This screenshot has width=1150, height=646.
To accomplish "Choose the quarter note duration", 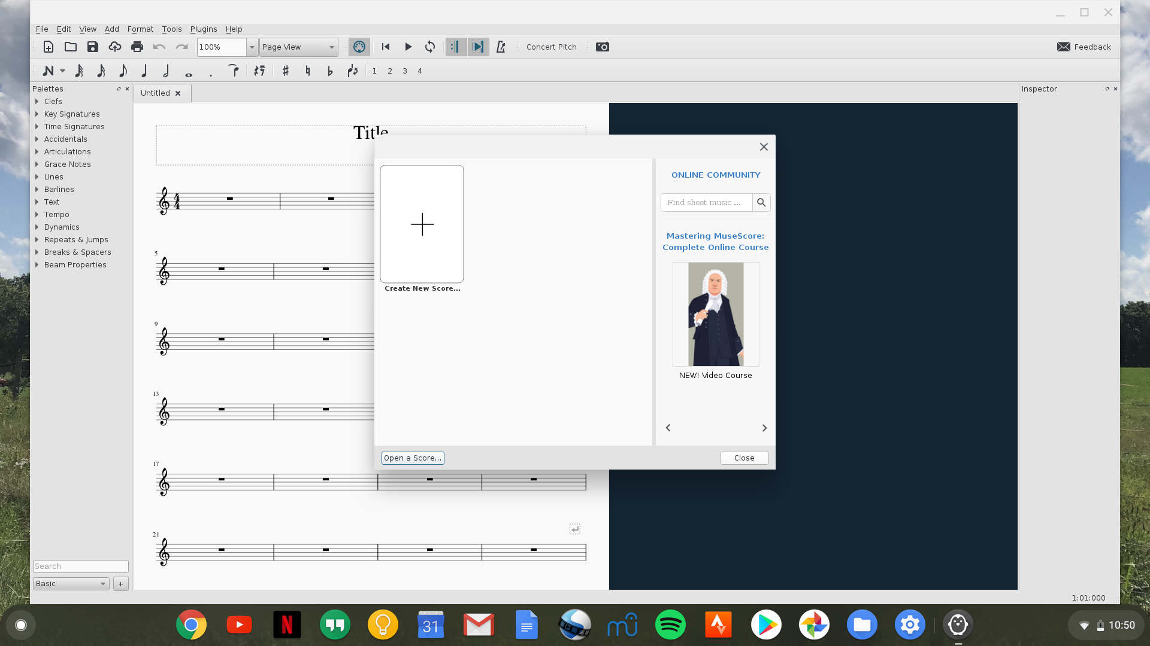I will 144,71.
